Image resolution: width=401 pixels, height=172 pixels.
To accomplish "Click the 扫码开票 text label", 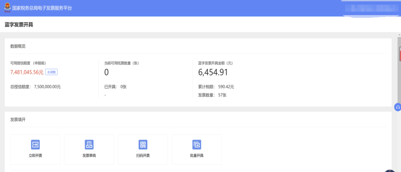I will (x=143, y=156).
